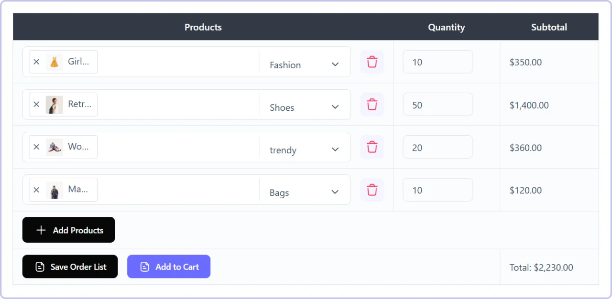Click the Quantity column header

(447, 27)
